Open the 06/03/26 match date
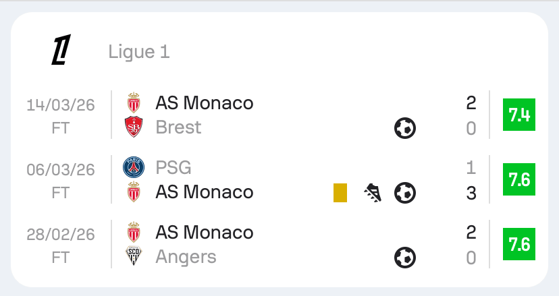This screenshot has width=559, height=296. click(x=61, y=169)
